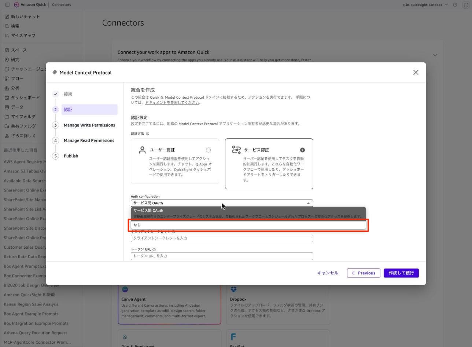This screenshot has height=347, width=472.
Task: Click the Dropbox logo icon
Action: 233,289
